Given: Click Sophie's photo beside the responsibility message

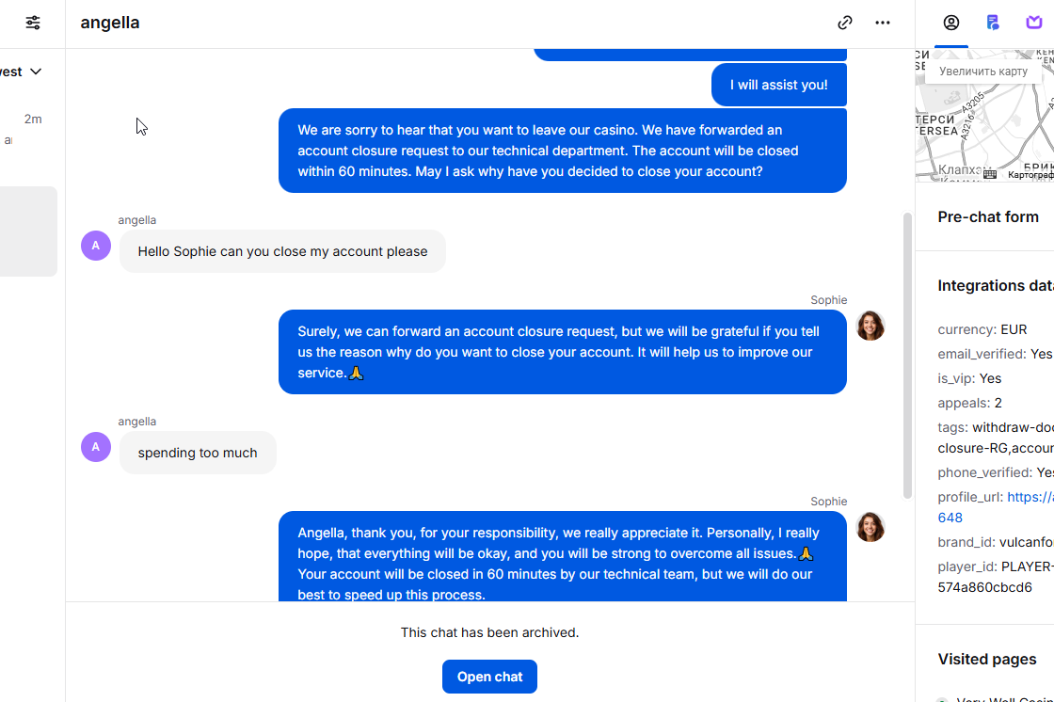Looking at the screenshot, I should tap(870, 528).
